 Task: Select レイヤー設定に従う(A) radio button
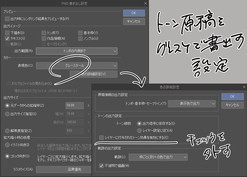coord(139,131)
